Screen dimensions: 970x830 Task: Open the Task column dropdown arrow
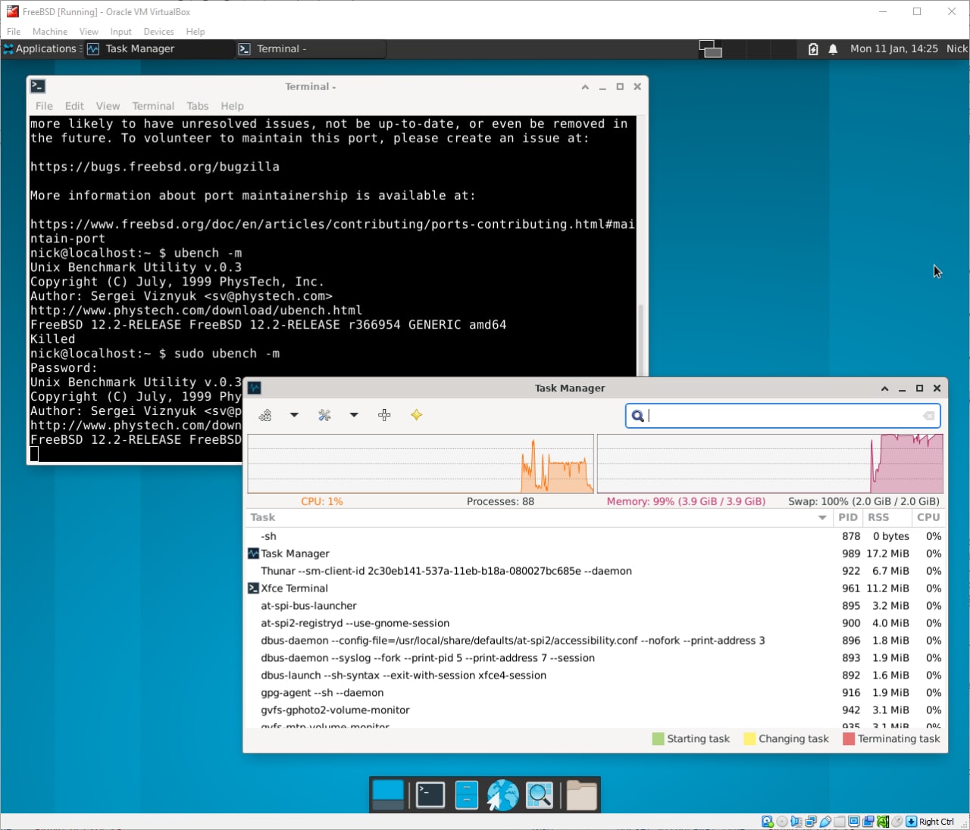[822, 517]
